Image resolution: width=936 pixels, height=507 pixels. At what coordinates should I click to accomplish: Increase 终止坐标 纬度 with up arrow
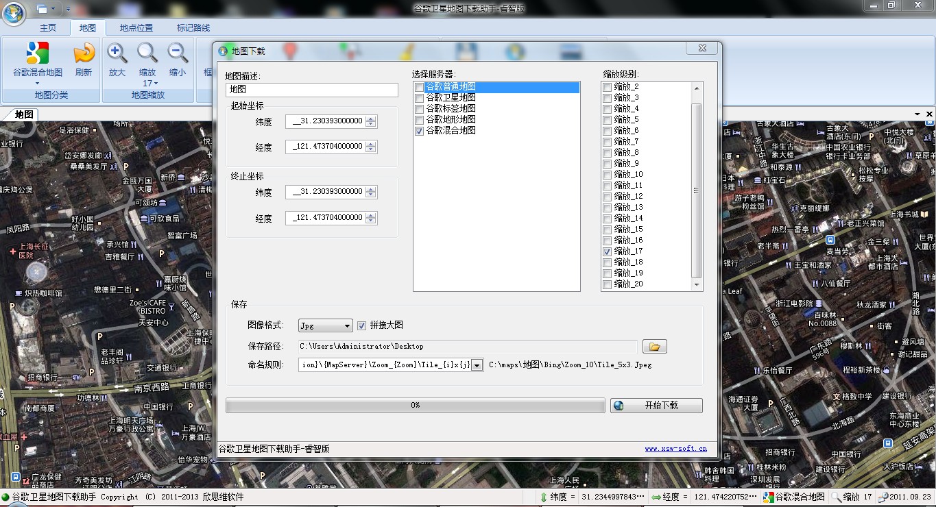coord(371,189)
